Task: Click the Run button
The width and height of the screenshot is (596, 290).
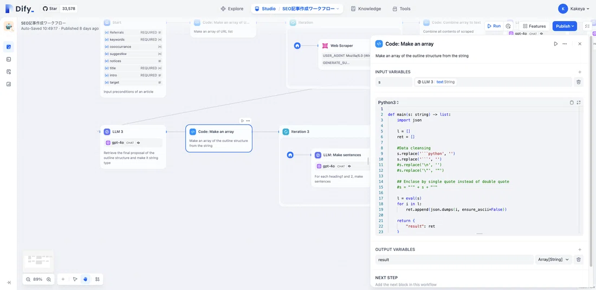Action: click(494, 26)
